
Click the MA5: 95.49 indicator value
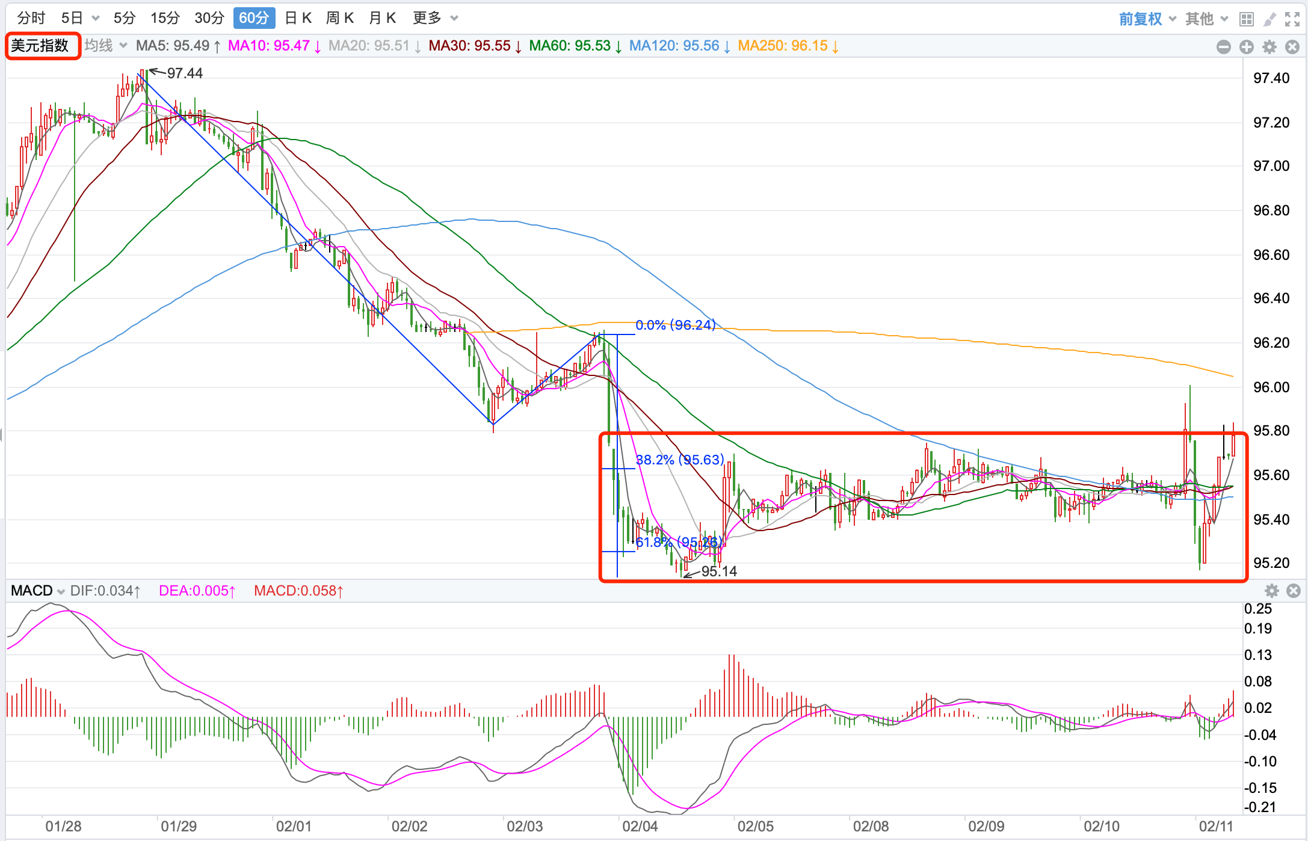178,46
